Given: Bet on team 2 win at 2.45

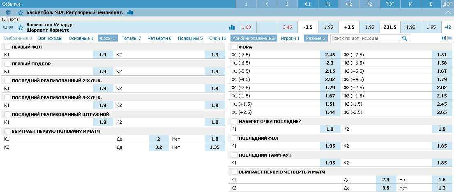Looking at the screenshot, I should point(287,27).
